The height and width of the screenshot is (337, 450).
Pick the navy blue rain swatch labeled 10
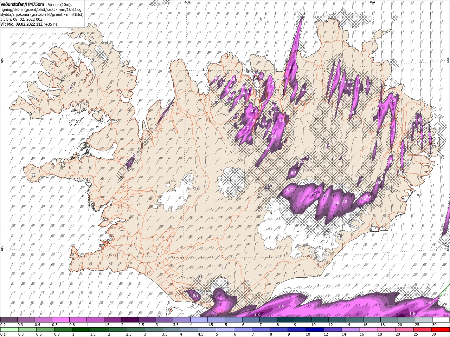point(314,330)
